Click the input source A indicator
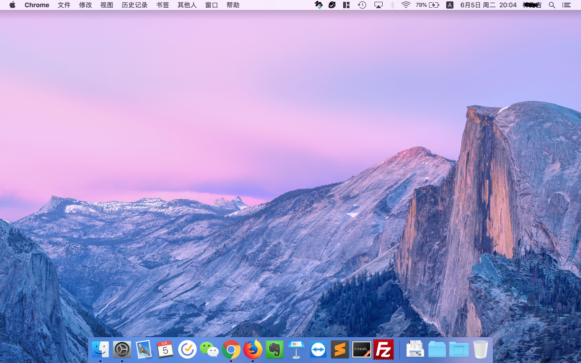 pyautogui.click(x=450, y=5)
